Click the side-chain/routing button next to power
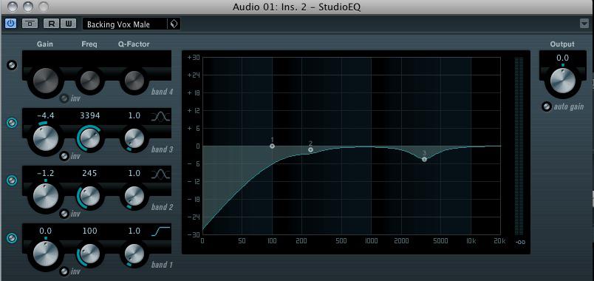 (30, 24)
